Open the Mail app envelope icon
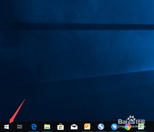The image size is (154, 132). pos(74,127)
